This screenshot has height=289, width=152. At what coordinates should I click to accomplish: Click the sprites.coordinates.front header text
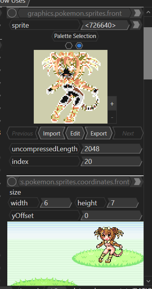point(74,182)
